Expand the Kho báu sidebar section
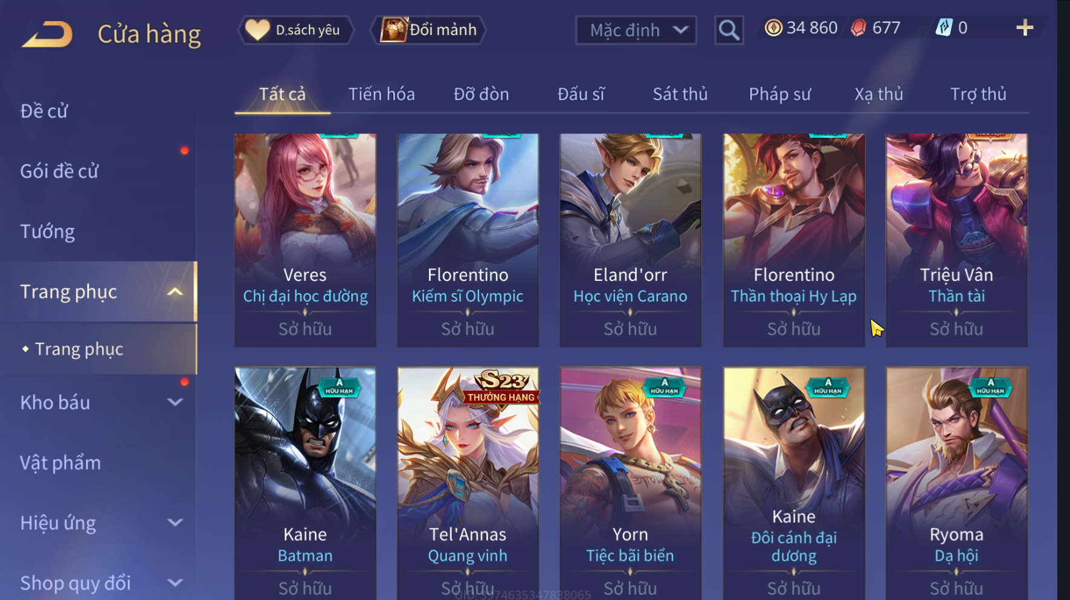1070x600 pixels. 175,402
